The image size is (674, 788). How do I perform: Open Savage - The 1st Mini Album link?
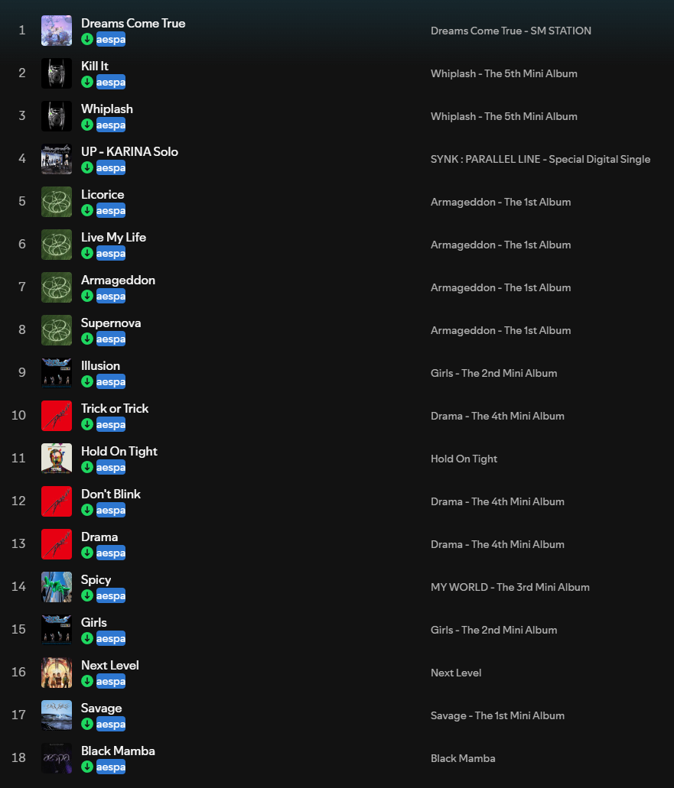[497, 715]
